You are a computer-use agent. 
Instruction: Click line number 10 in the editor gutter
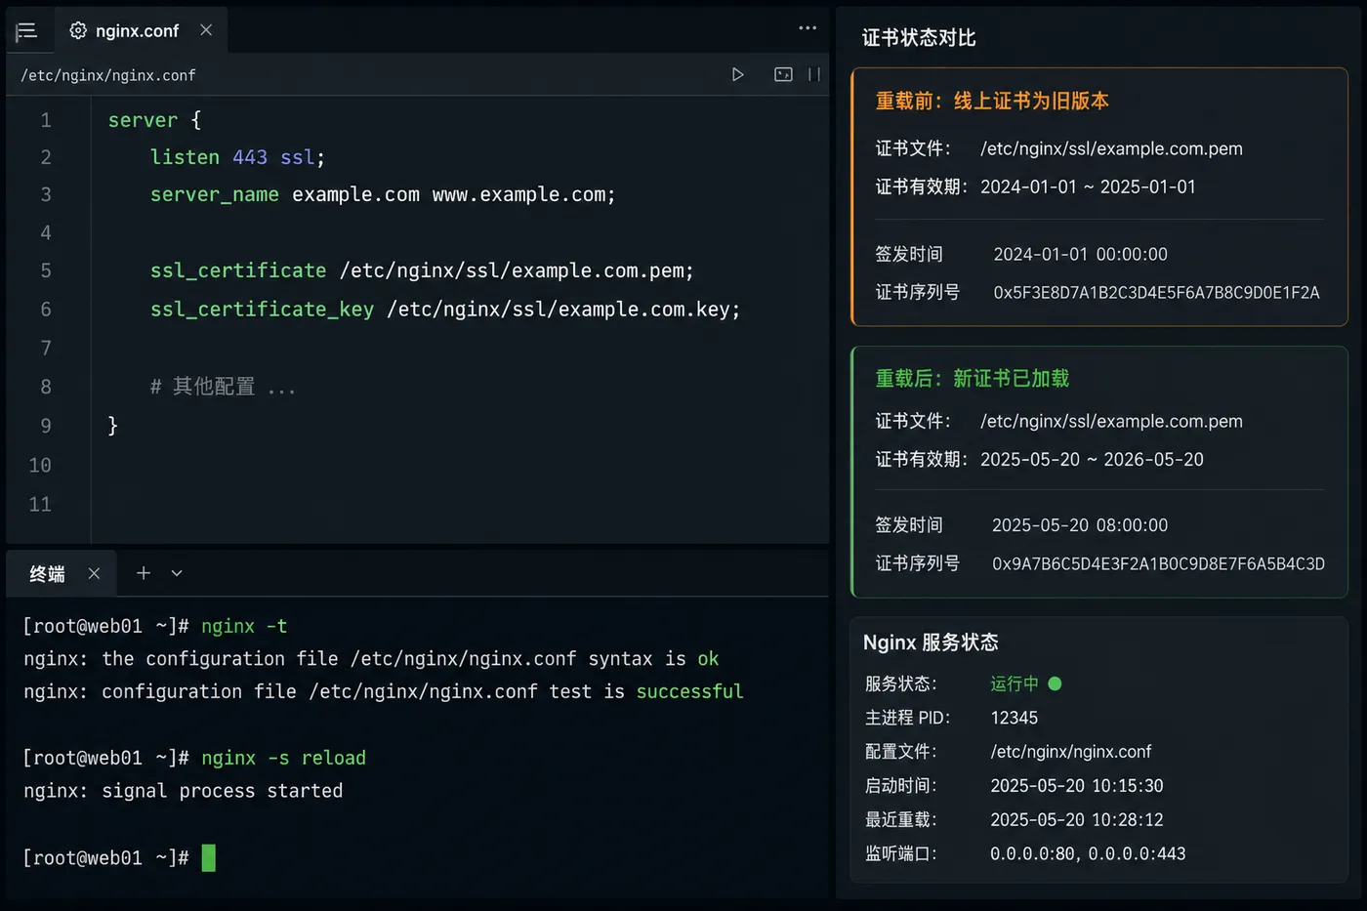pyautogui.click(x=40, y=466)
